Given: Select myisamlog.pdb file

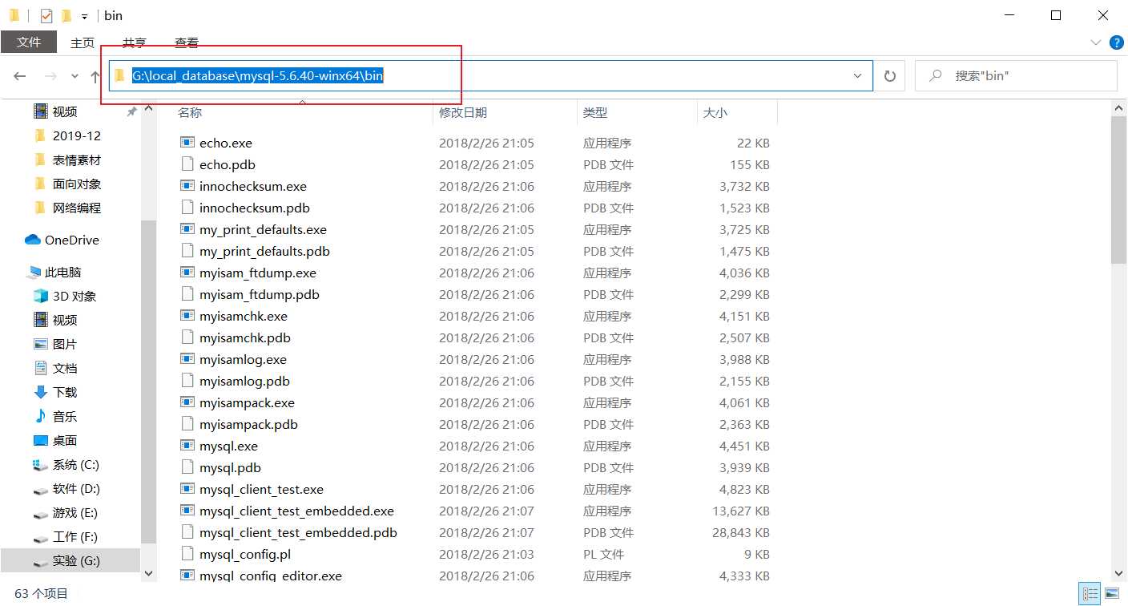Looking at the screenshot, I should 244,381.
